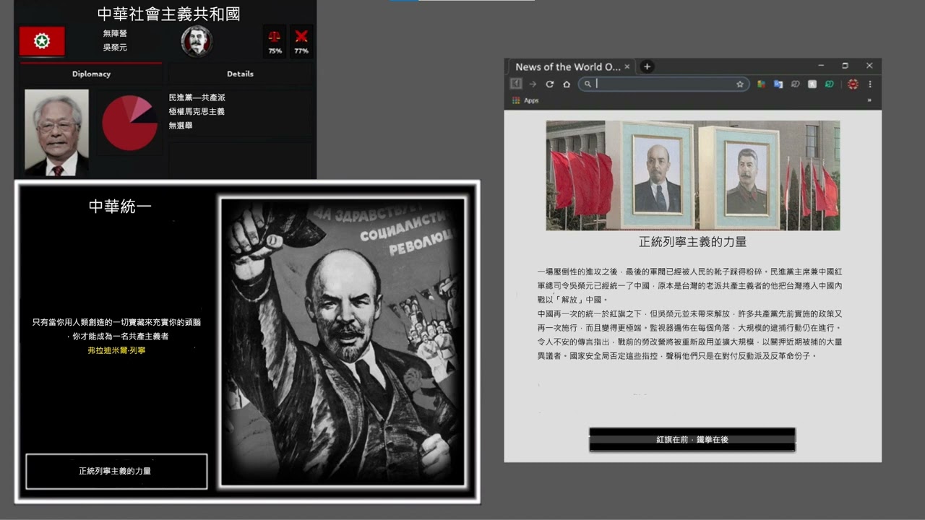Click the crossed swords 77% war support icon

(x=301, y=41)
